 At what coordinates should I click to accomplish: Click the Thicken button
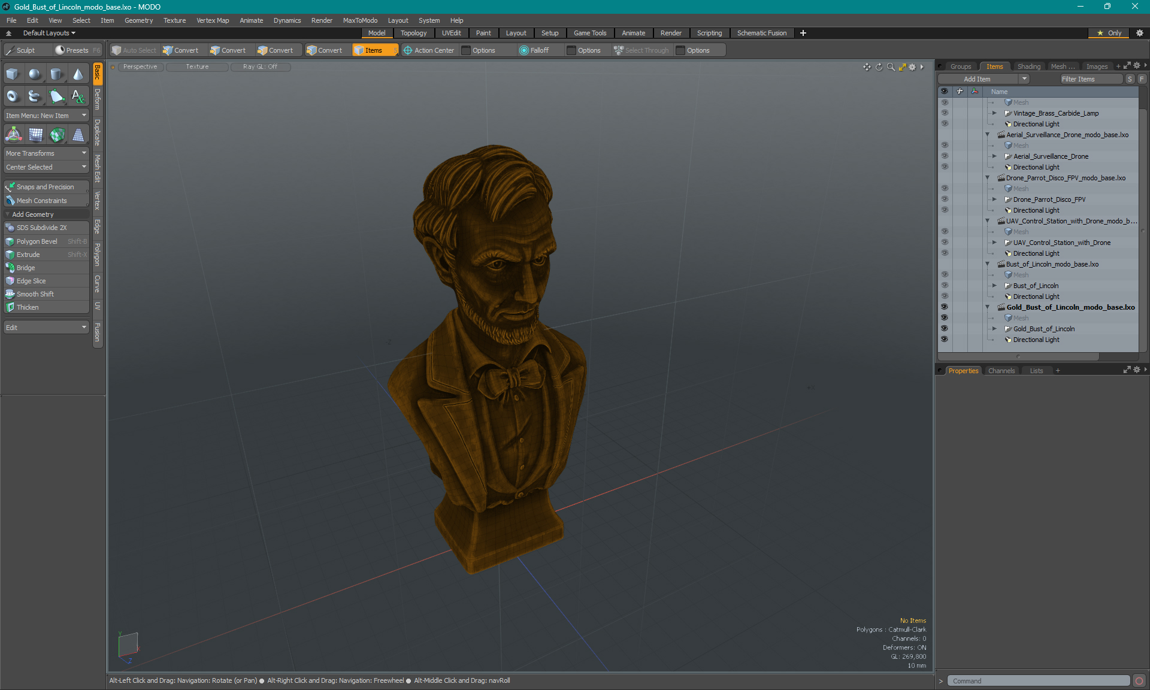(46, 307)
